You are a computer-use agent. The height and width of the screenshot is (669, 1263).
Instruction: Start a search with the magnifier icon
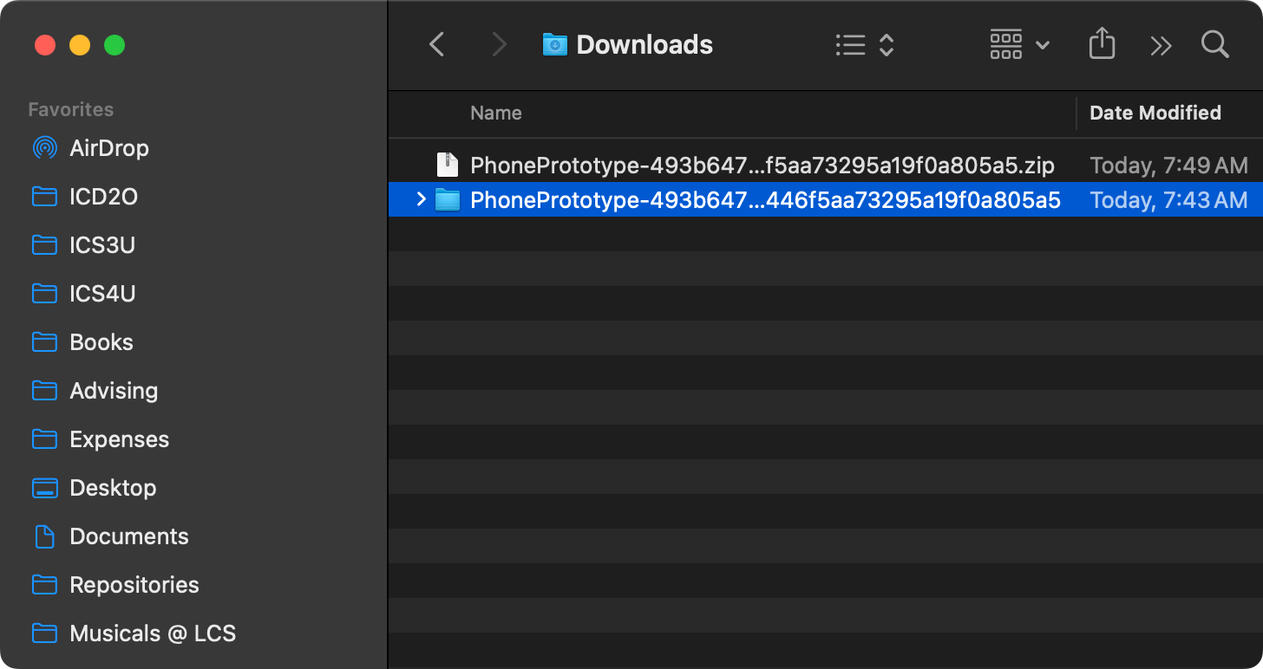[1214, 44]
